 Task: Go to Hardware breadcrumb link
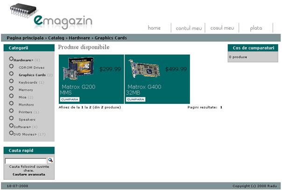pos(79,38)
